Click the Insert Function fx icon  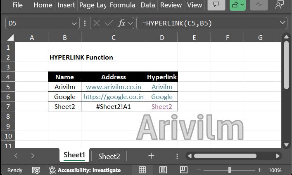click(x=122, y=23)
